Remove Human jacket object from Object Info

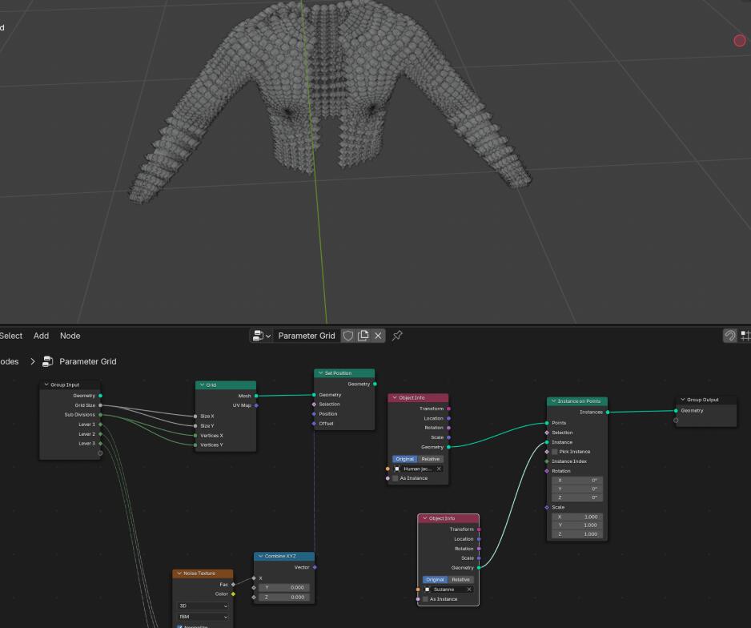439,469
